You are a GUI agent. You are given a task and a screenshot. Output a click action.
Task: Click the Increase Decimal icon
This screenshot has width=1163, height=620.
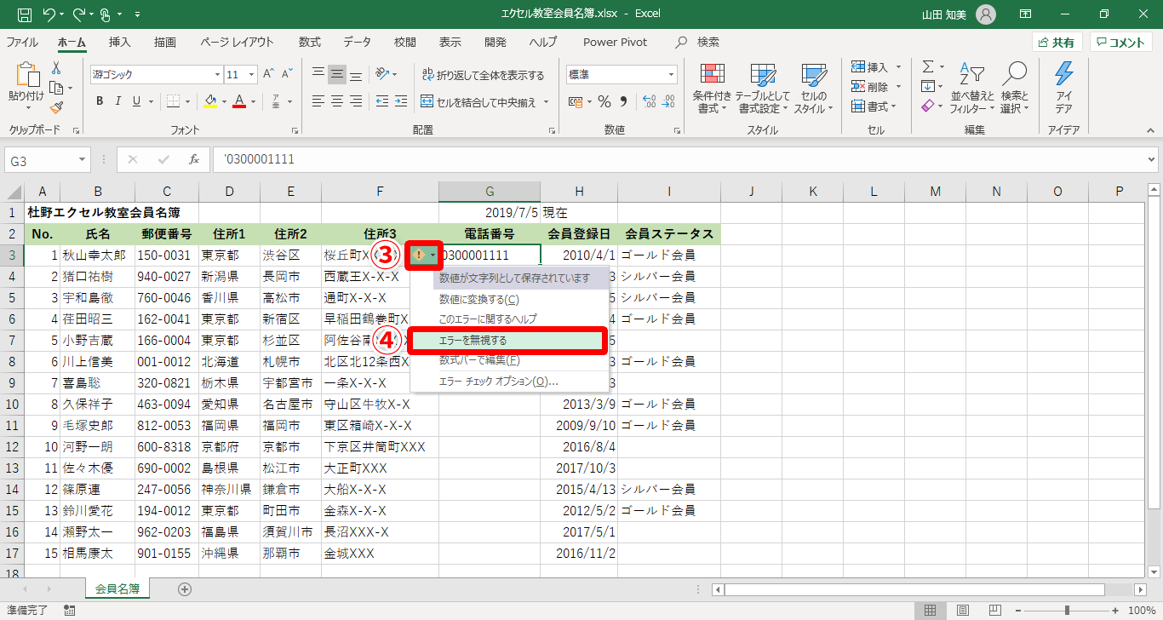(x=648, y=101)
